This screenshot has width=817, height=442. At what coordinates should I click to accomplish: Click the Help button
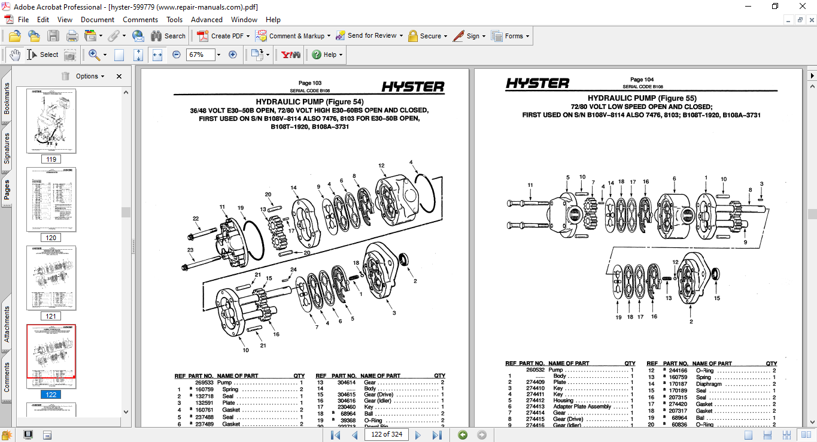(326, 55)
